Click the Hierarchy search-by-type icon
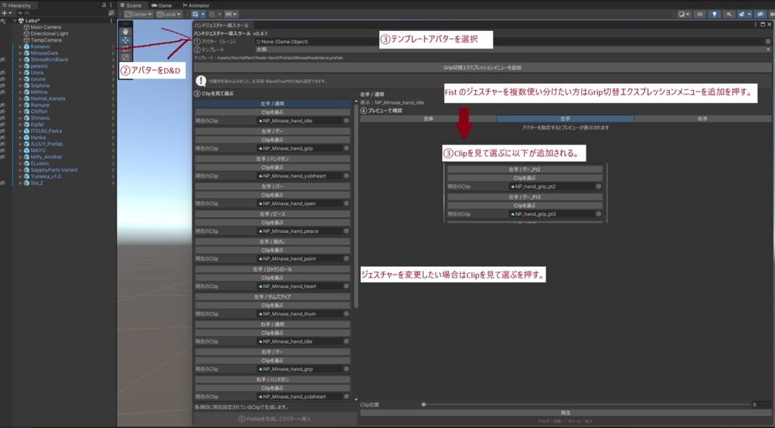This screenshot has width=775, height=428. [110, 14]
